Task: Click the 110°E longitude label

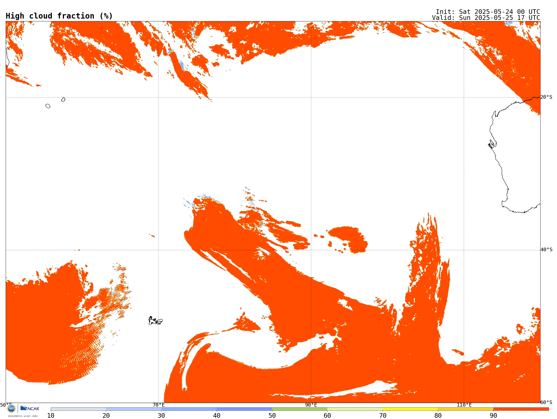Action: [464, 405]
